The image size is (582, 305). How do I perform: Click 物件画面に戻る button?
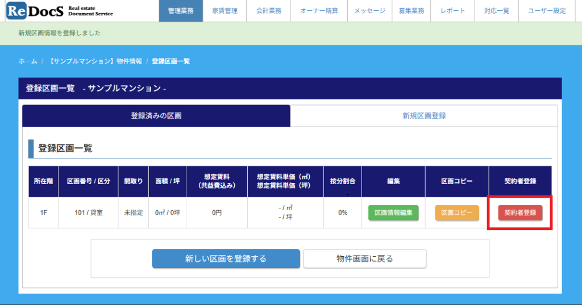pos(364,258)
